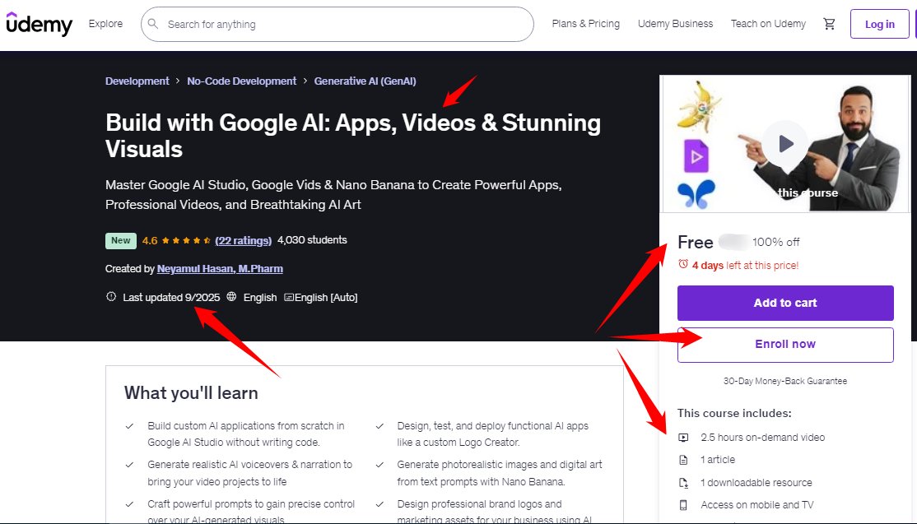Image resolution: width=917 pixels, height=524 pixels.
Task: Click the Last updated 9/2025 text
Action: (171, 297)
